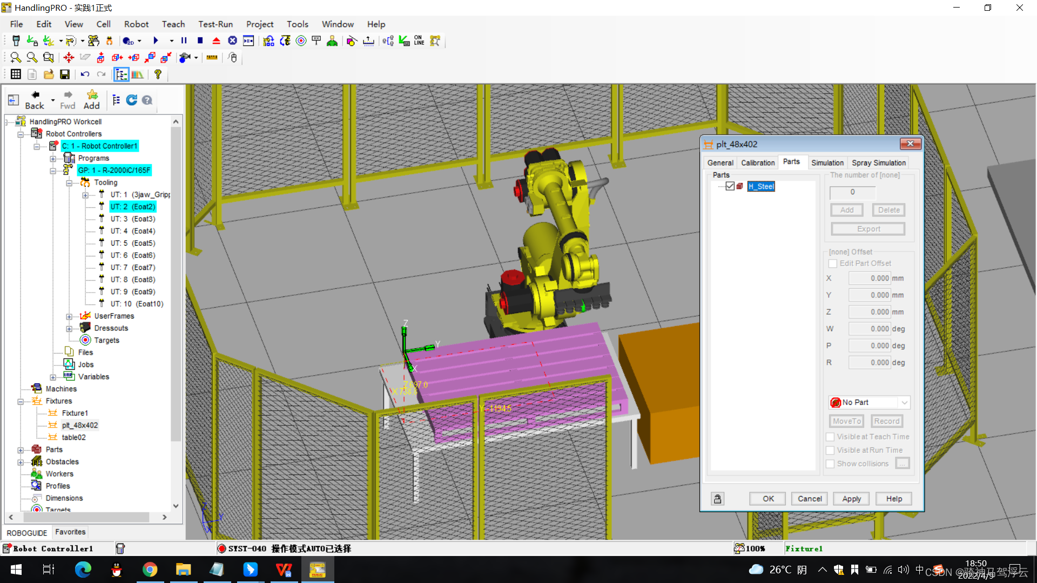The width and height of the screenshot is (1037, 583).
Task: Enable the Edit Part Offset checkbox
Action: pos(833,263)
